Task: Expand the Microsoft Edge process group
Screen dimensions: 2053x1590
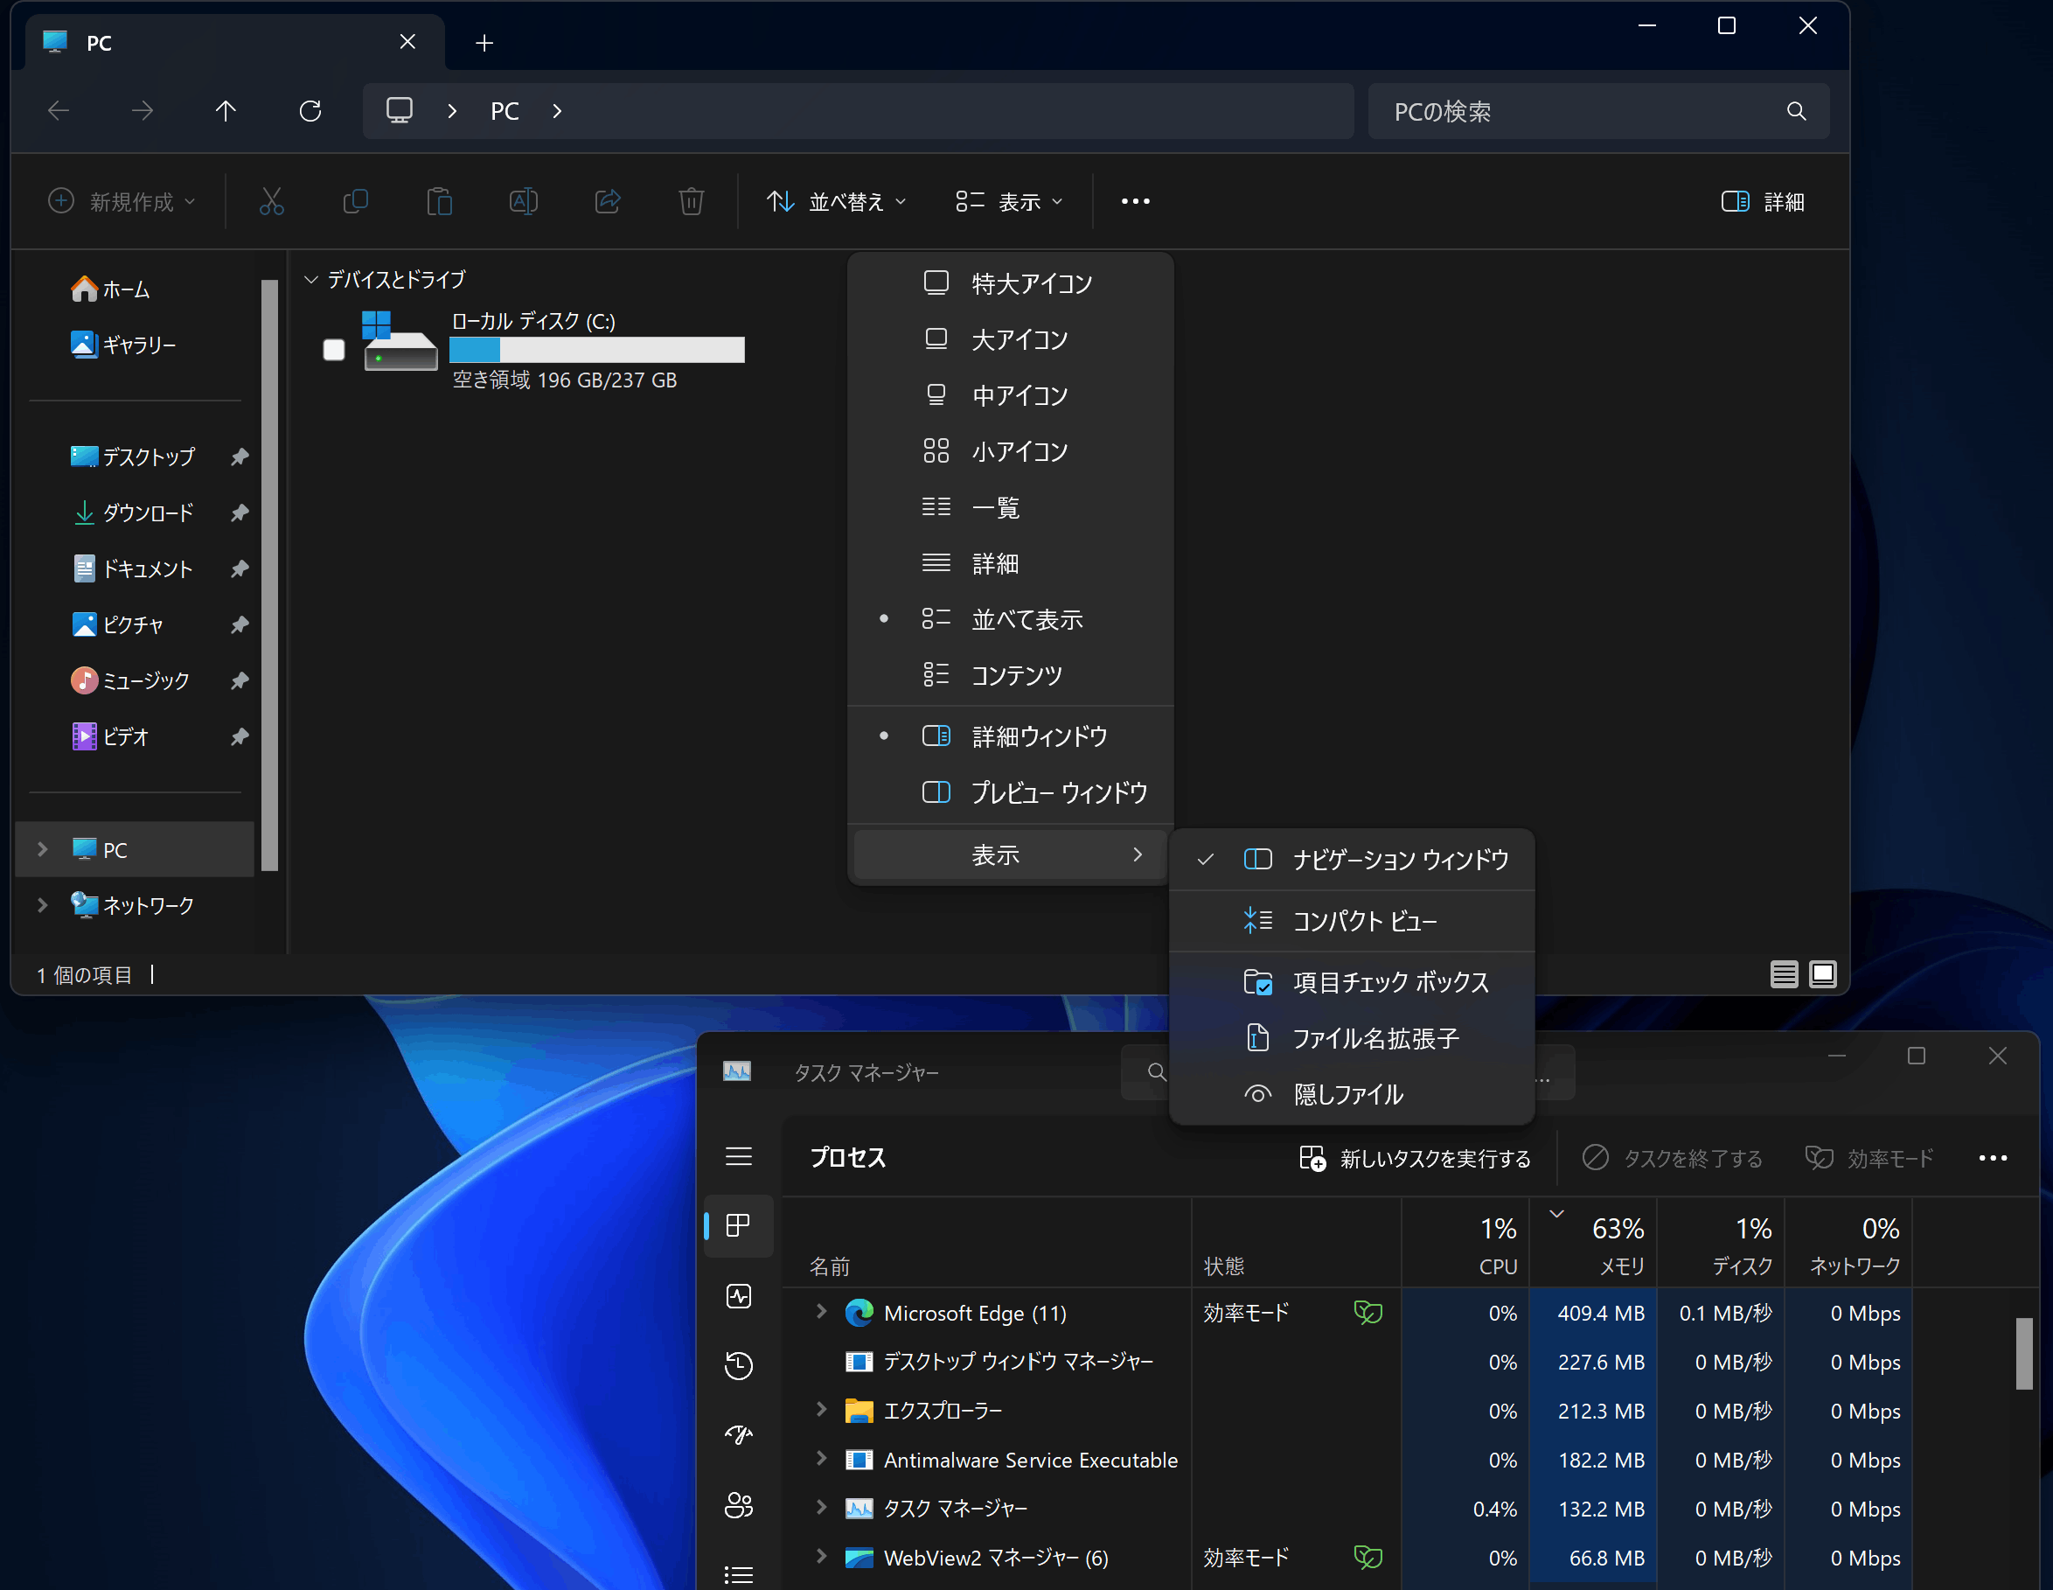Action: tap(821, 1312)
